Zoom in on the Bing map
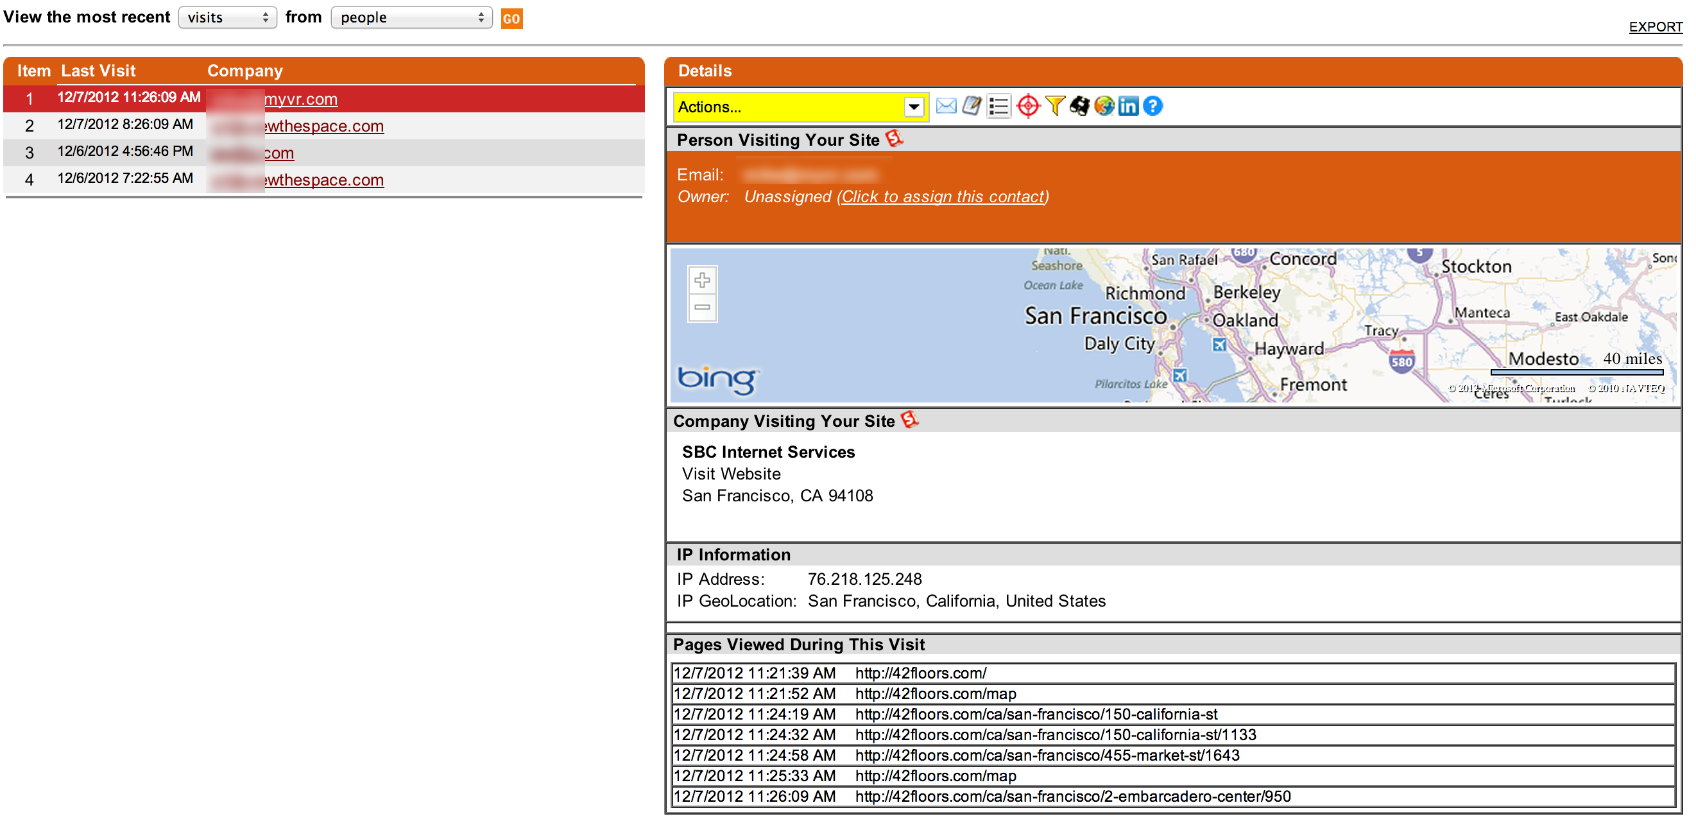Viewport: 1696px width, 830px height. [702, 281]
